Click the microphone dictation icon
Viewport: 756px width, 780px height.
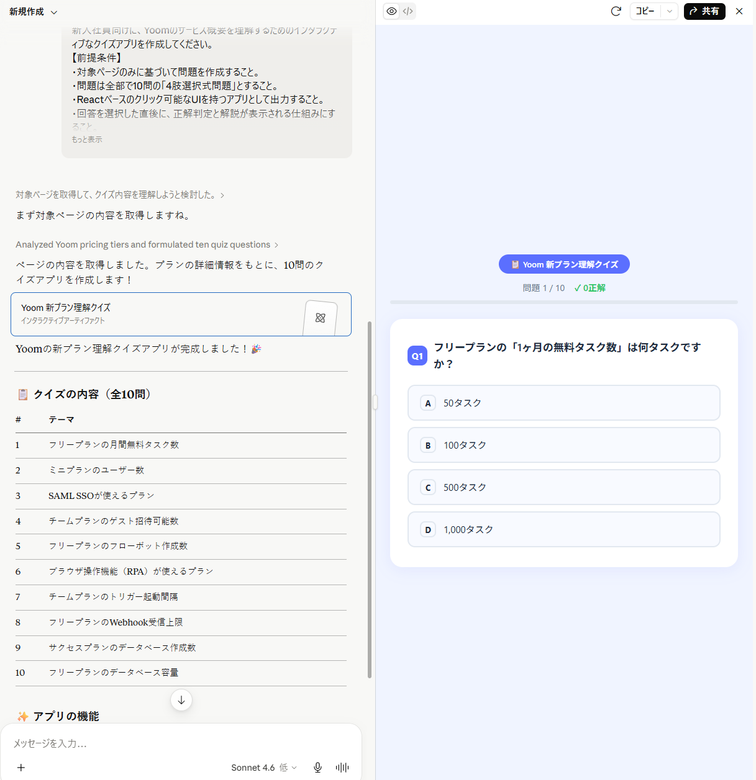tap(317, 768)
